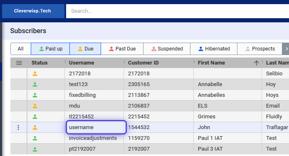The image size is (289, 156).
Task: Click the paid status icon for invoiceadjustments
Action: [x=35, y=138]
